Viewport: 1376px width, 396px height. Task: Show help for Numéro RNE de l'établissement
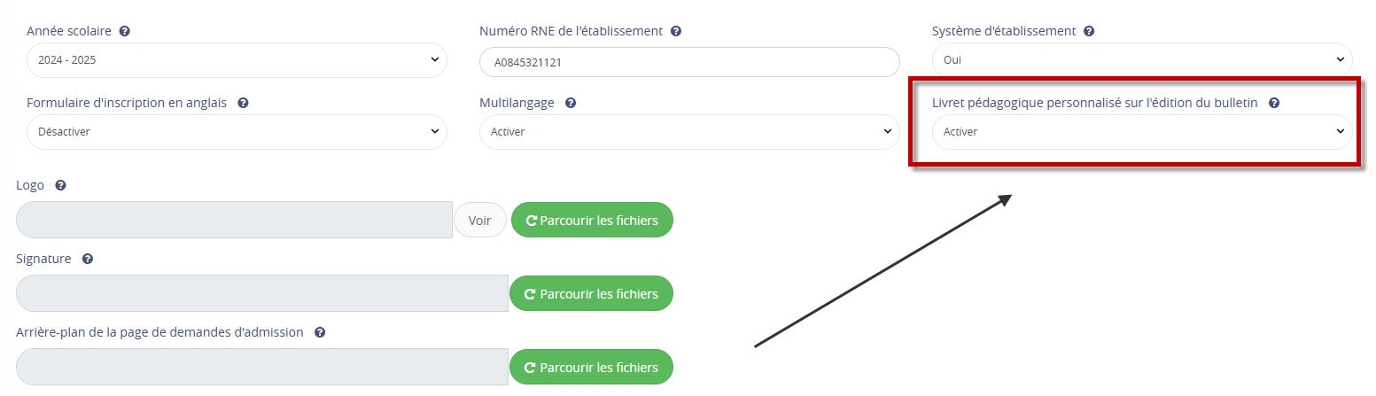[676, 31]
